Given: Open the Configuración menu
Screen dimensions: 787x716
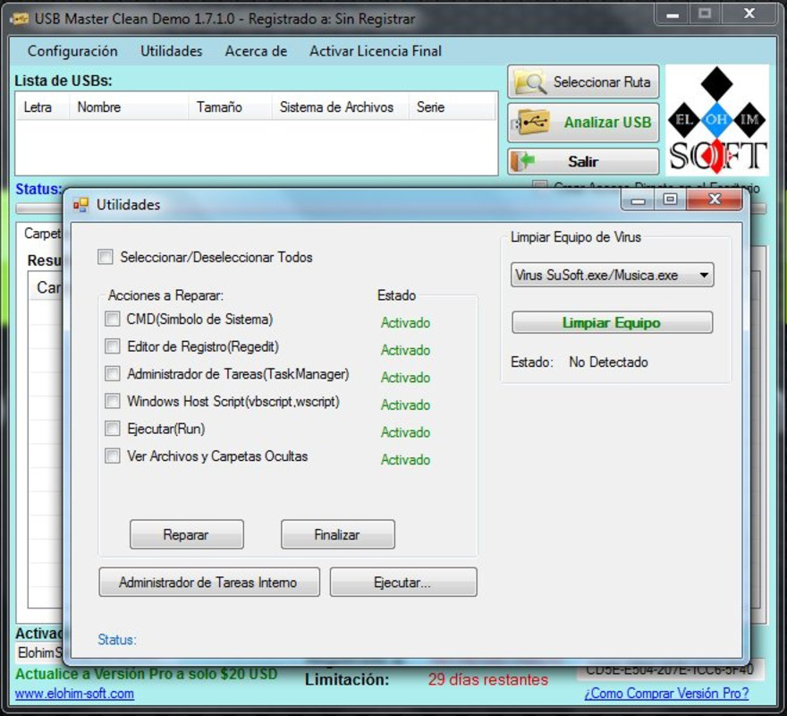Looking at the screenshot, I should (72, 51).
